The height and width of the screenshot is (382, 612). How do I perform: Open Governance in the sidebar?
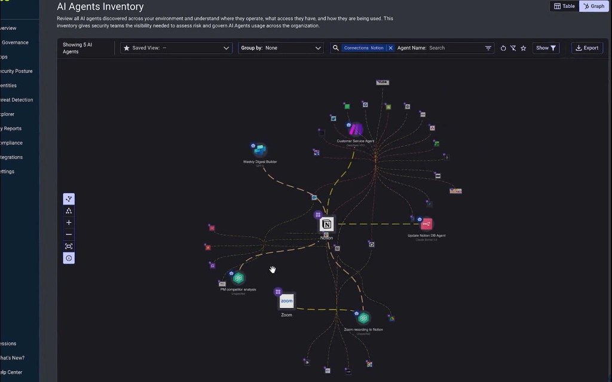coord(15,42)
